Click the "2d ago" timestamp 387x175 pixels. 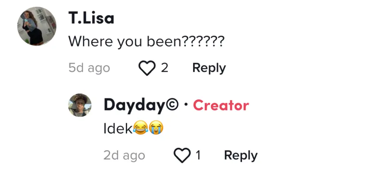124,155
